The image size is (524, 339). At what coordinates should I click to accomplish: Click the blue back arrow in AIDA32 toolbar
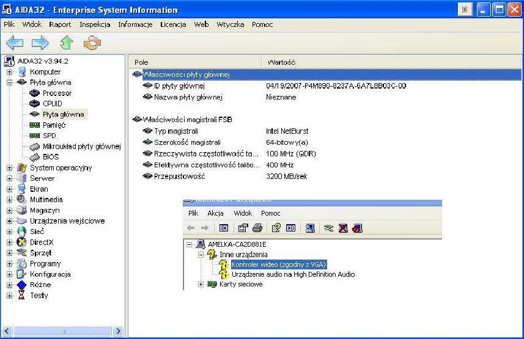(15, 43)
